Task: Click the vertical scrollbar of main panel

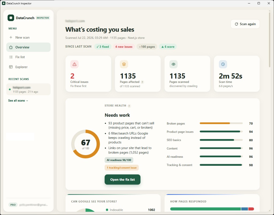Action: click(x=270, y=40)
